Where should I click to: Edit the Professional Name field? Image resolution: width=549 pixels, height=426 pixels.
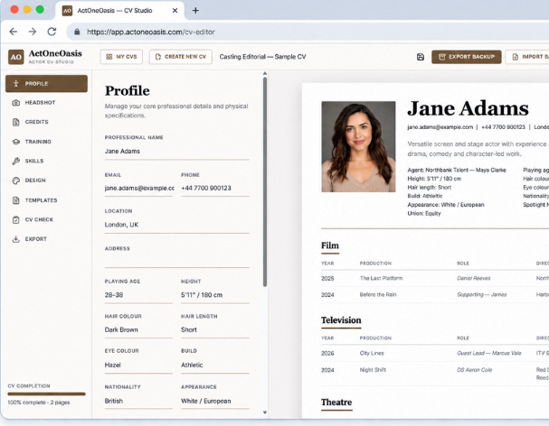coord(176,152)
